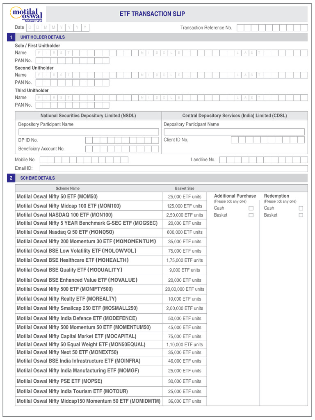Click the "Redemption" heading

point(276,196)
